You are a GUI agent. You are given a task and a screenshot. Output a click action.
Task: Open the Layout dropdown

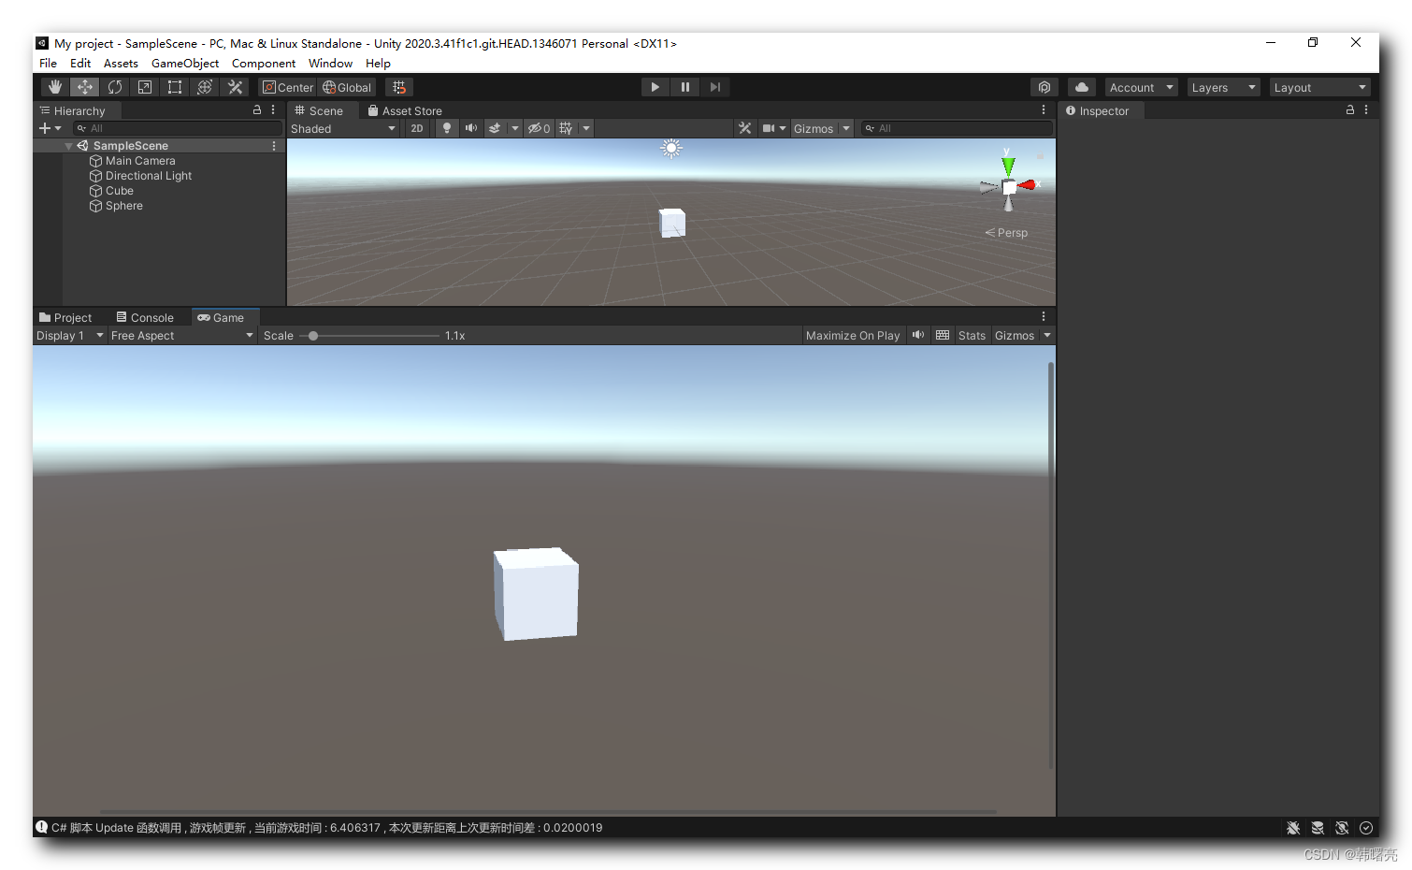pyautogui.click(x=1318, y=86)
